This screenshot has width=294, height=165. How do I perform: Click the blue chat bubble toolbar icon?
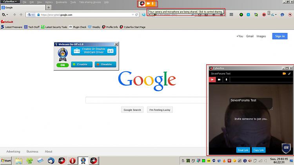click(282, 15)
